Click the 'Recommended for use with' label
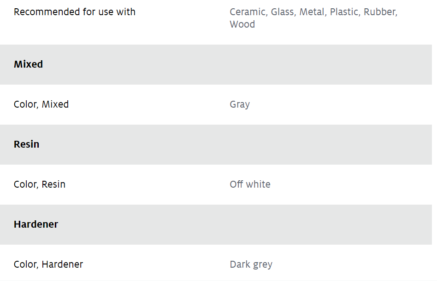The width and height of the screenshot is (437, 281). click(x=74, y=12)
